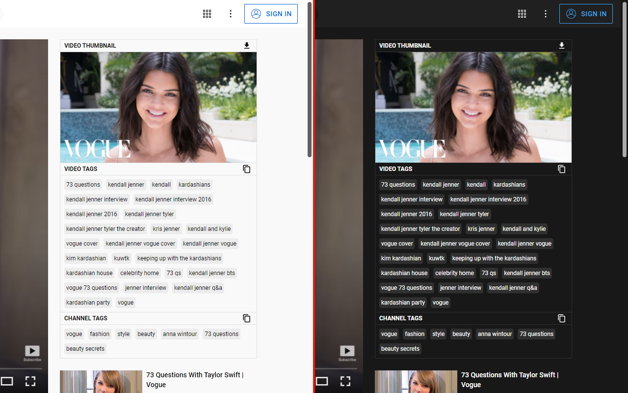628x393 pixels.
Task: Open Taylor Swift video thumbnail, light theme
Action: [x=101, y=382]
